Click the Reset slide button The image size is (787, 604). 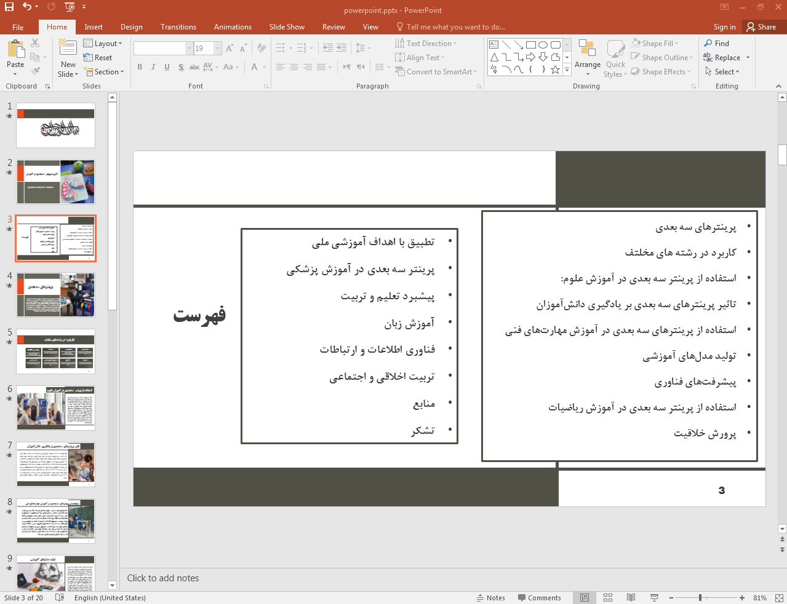(98, 58)
